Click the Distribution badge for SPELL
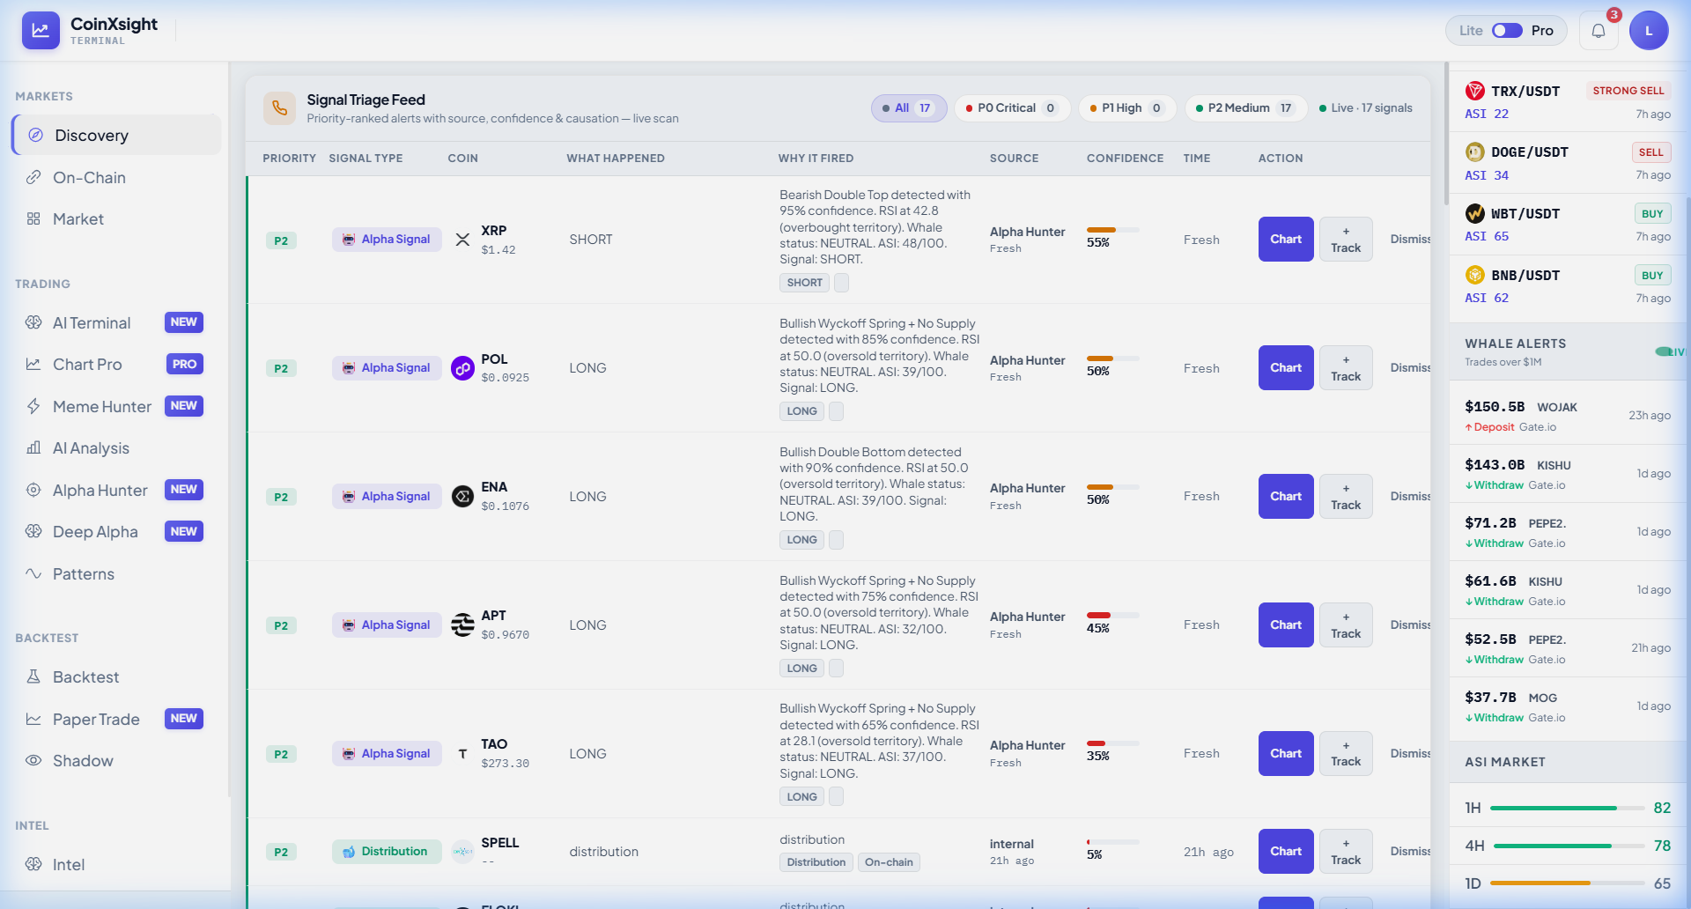The height and width of the screenshot is (909, 1691). coord(387,851)
